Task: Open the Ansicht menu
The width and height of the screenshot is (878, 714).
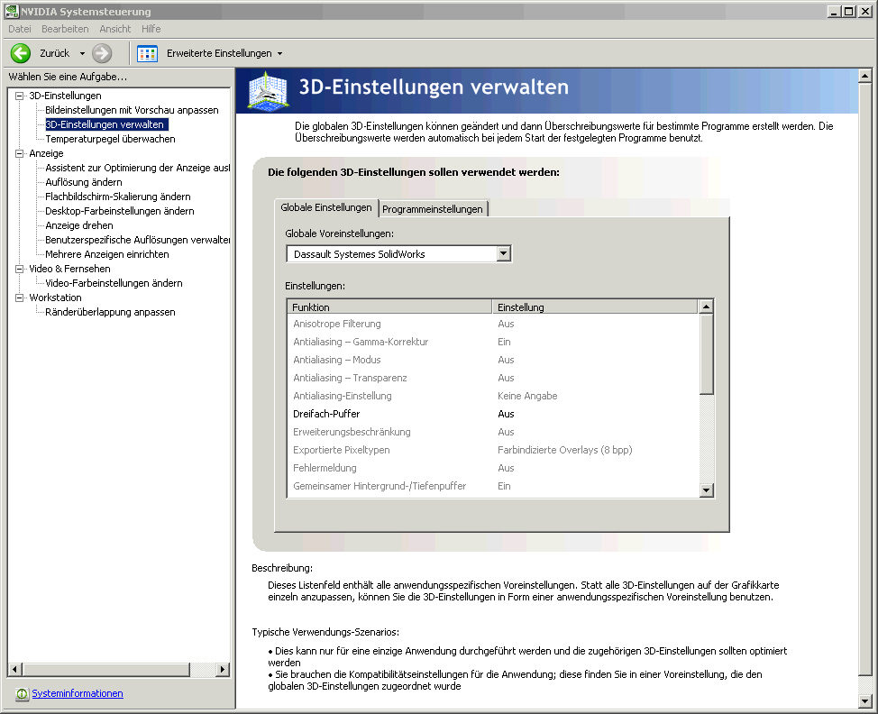Action: [x=114, y=29]
